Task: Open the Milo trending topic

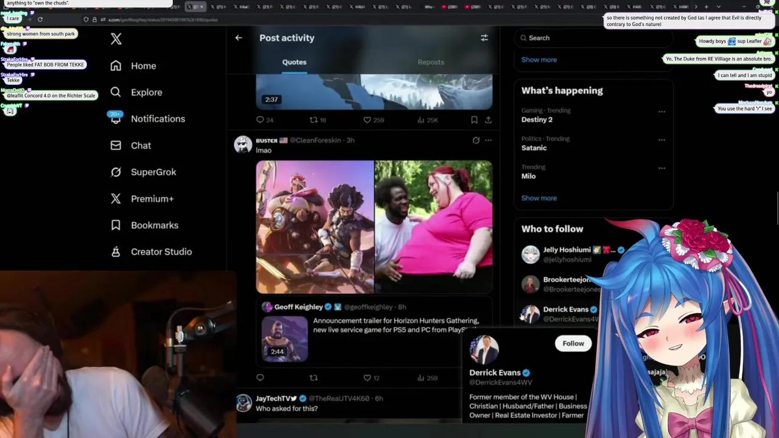Action: coord(528,176)
